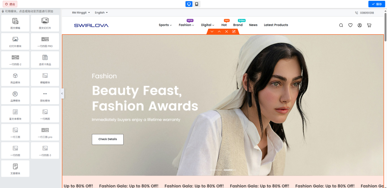Open the RM Ringgit currency dropdown

(x=81, y=12)
